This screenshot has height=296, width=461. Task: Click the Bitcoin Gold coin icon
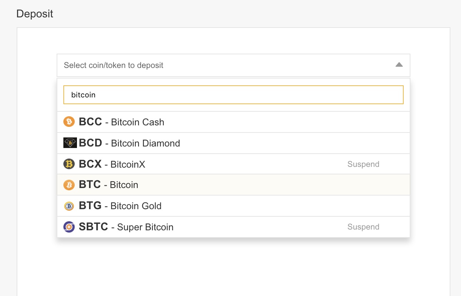tap(69, 206)
